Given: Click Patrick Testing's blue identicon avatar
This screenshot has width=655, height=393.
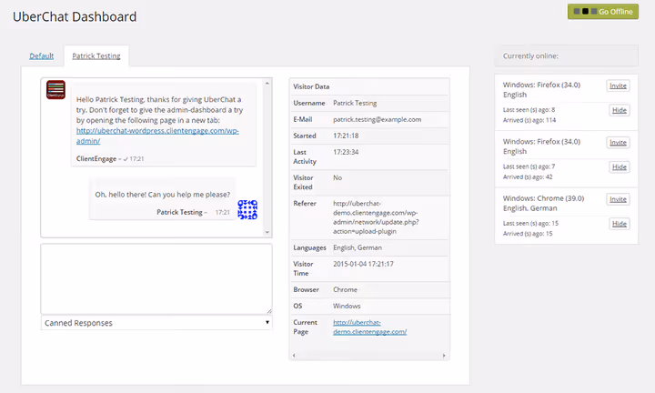Looking at the screenshot, I should [247, 209].
